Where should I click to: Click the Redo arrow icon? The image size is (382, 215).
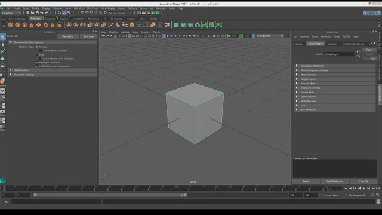47,13
